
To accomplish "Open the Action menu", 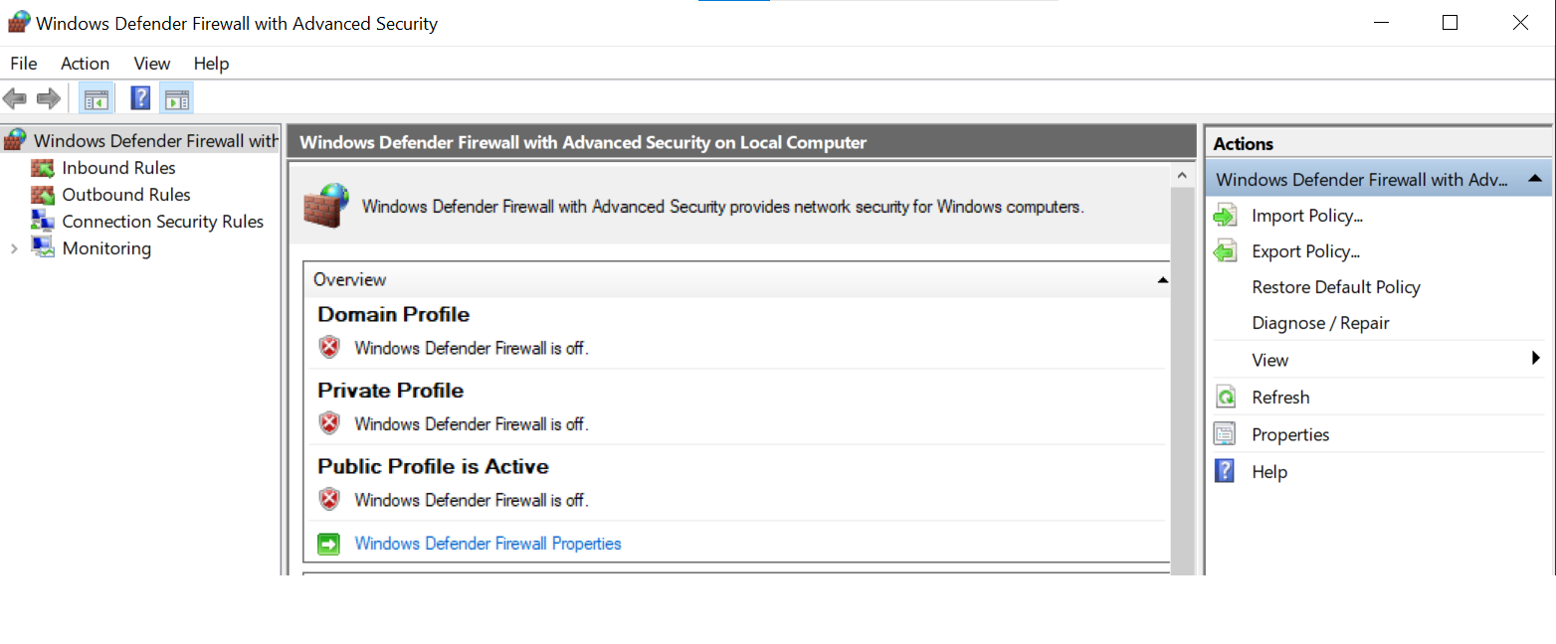I will point(85,64).
